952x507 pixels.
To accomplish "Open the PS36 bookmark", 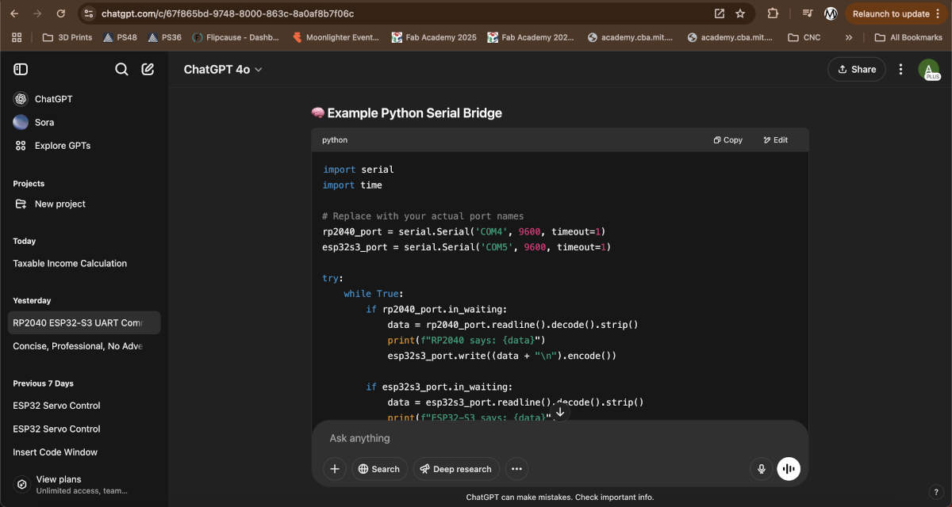I will pos(164,37).
